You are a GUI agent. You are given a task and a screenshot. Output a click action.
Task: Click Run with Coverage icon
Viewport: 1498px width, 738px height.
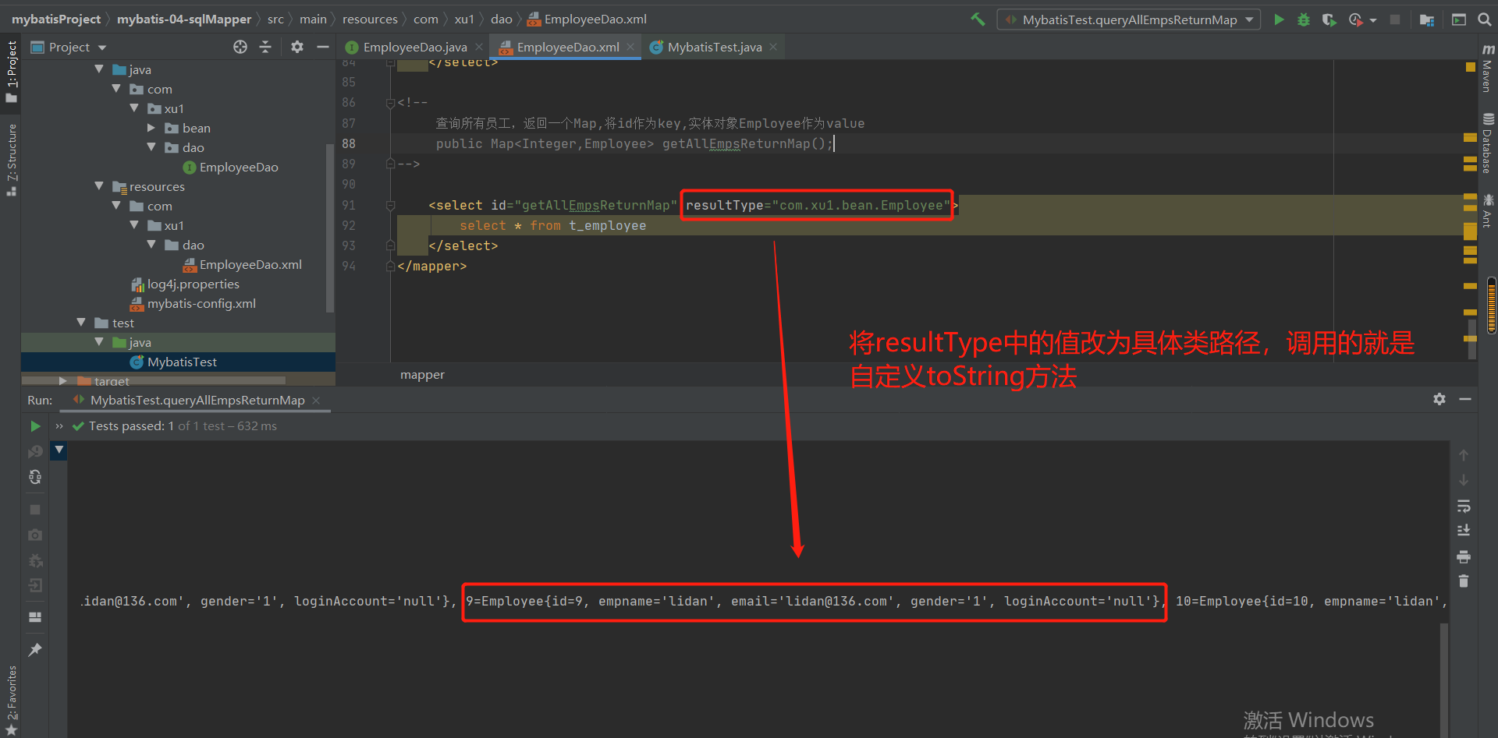point(1329,19)
